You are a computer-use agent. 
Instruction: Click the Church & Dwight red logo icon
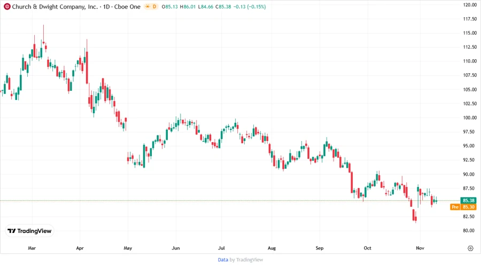tap(7, 6)
